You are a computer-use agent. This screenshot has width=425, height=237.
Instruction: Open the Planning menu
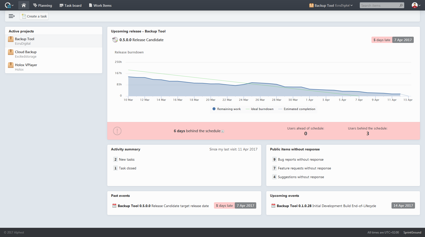[x=42, y=5]
